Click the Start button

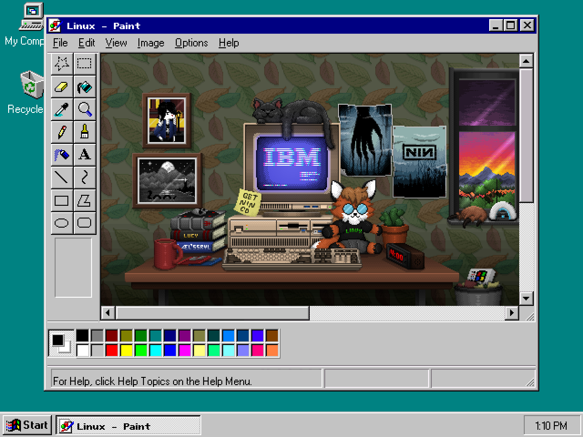click(x=27, y=425)
